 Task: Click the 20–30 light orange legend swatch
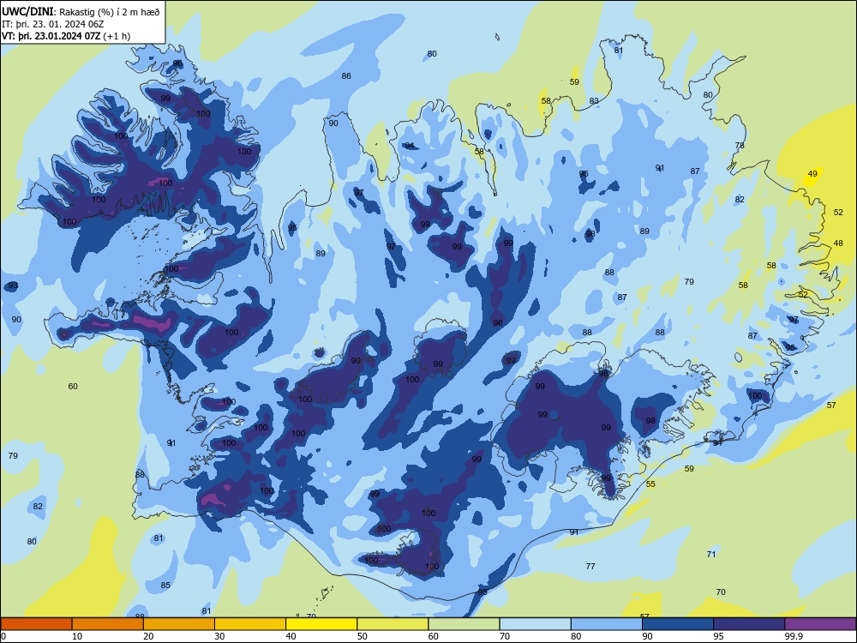tap(179, 624)
